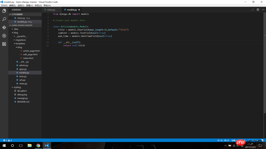Open urls.py in the file tree
The height and width of the screenshot is (149, 266).
click(x=25, y=80)
